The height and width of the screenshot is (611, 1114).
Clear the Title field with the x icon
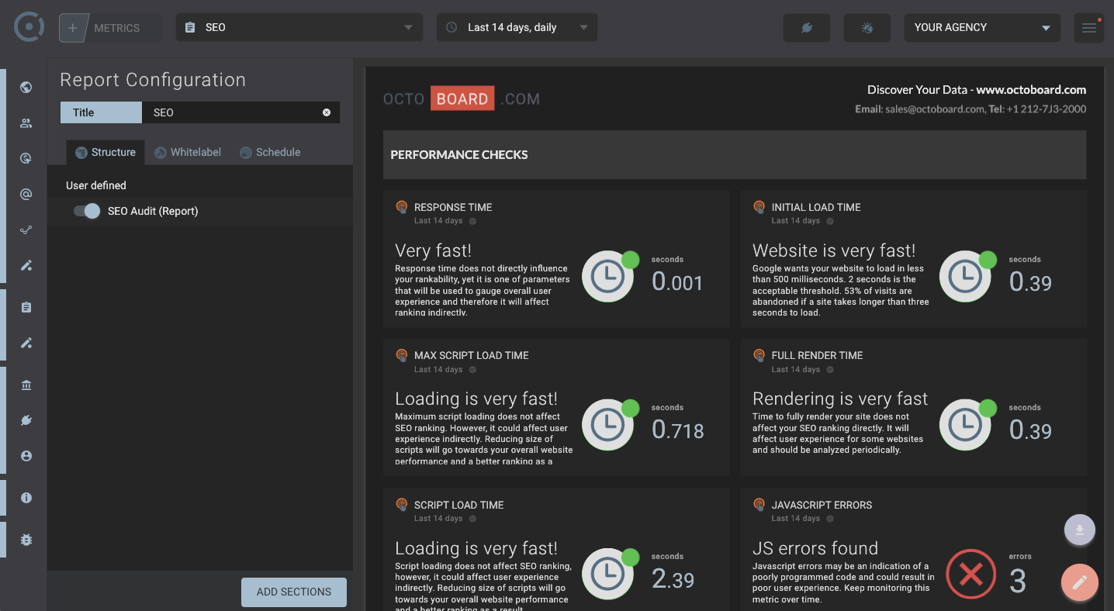327,112
